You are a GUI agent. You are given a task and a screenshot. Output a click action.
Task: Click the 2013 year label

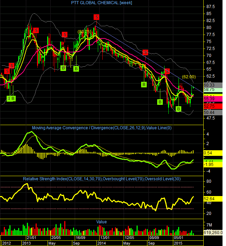[x=27, y=243]
